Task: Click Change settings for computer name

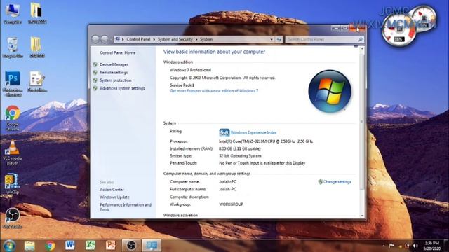Action: click(x=337, y=182)
